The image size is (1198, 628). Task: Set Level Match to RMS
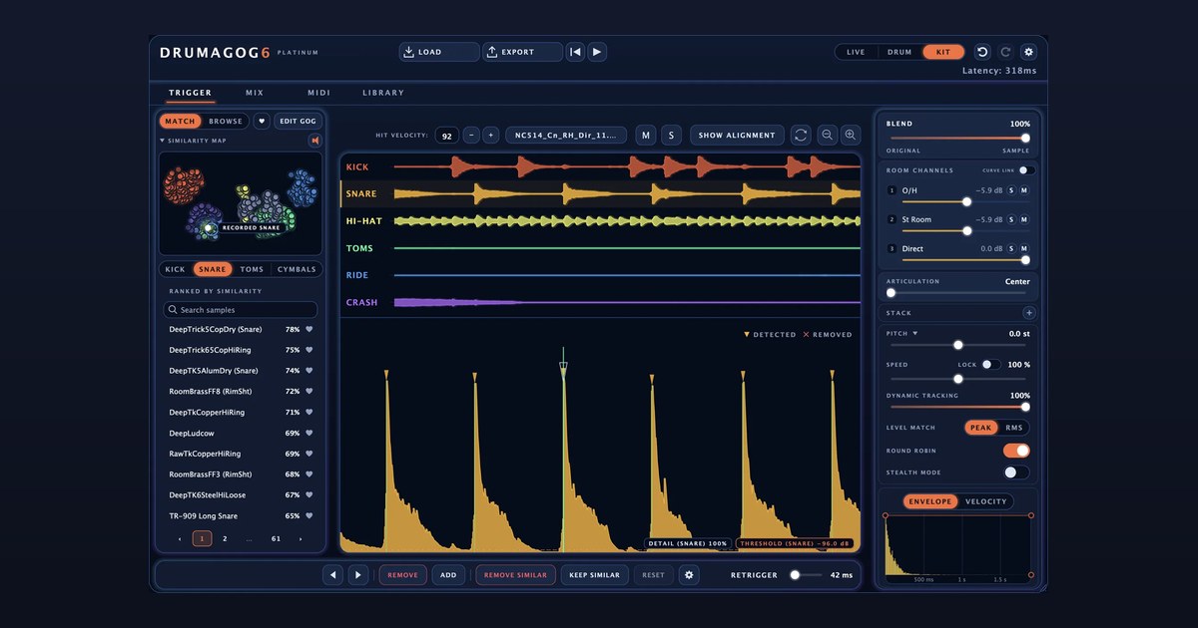coord(1013,428)
